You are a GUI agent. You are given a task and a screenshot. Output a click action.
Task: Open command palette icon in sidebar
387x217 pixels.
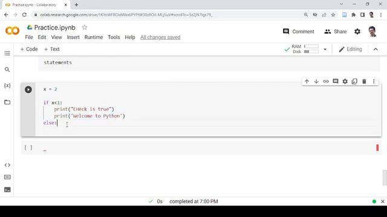(x=7, y=177)
